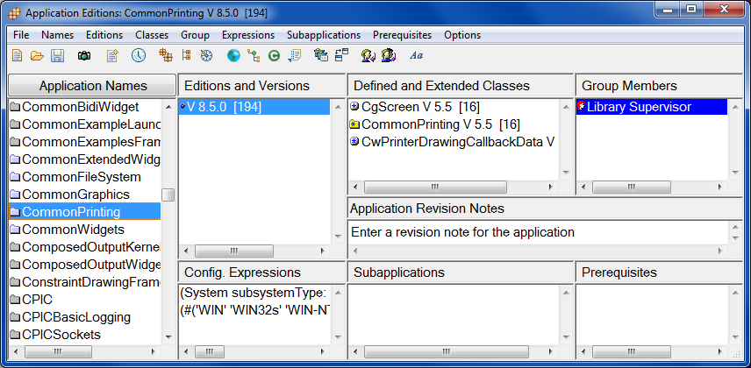Open the Editions menu
The height and width of the screenshot is (368, 751).
(104, 35)
